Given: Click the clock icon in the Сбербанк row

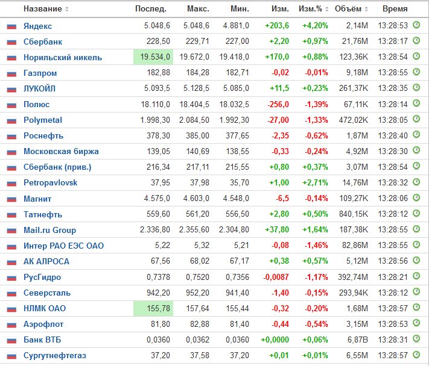Looking at the screenshot, I should coord(416,41).
